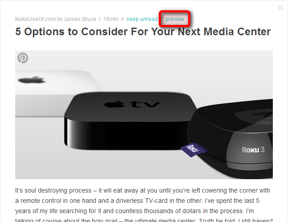Screen dimensions: 288x222
Task: Click the 18min timestamp
Action: click(111, 19)
